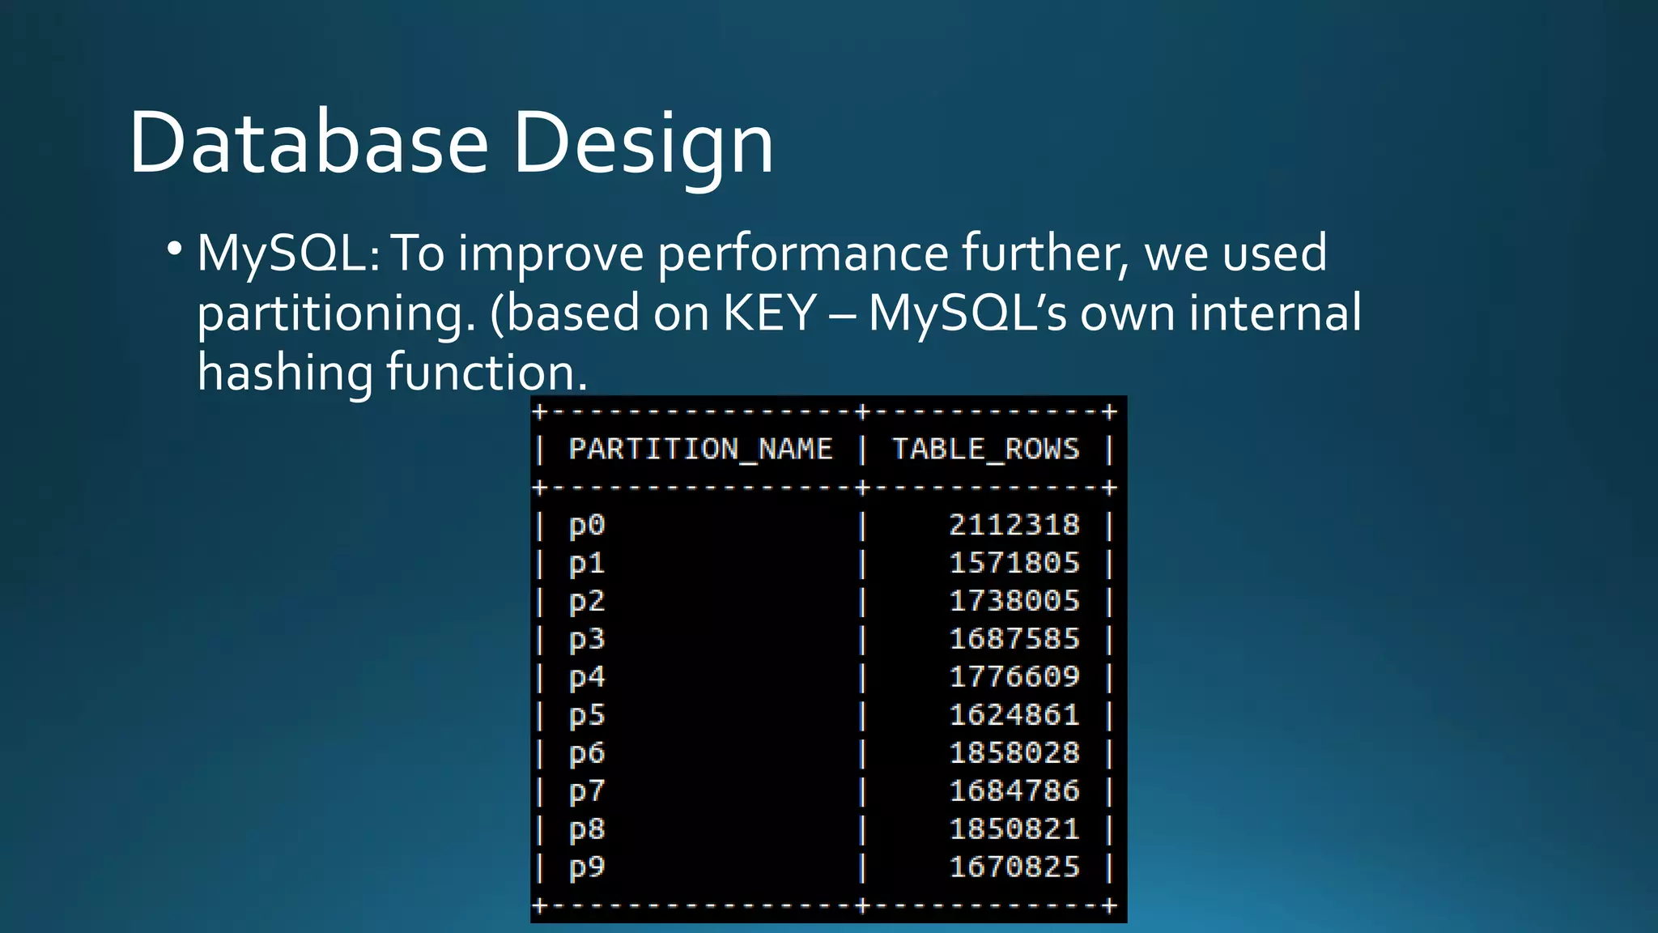Click row count 1776609
This screenshot has width=1658, height=933.
[x=1014, y=676]
